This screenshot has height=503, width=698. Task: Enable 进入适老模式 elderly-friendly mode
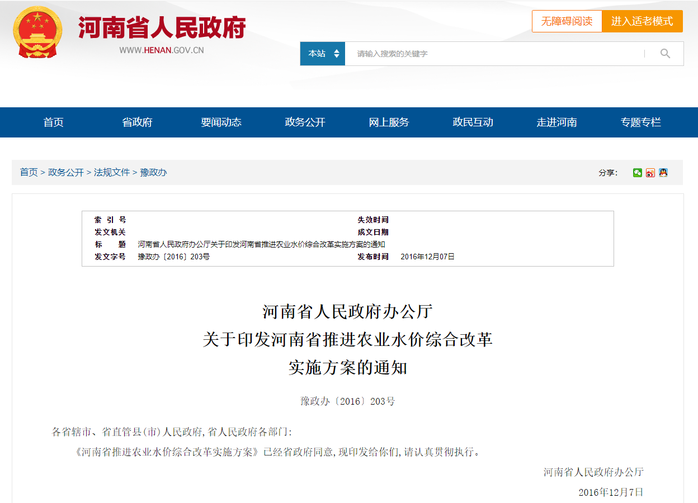(x=642, y=21)
